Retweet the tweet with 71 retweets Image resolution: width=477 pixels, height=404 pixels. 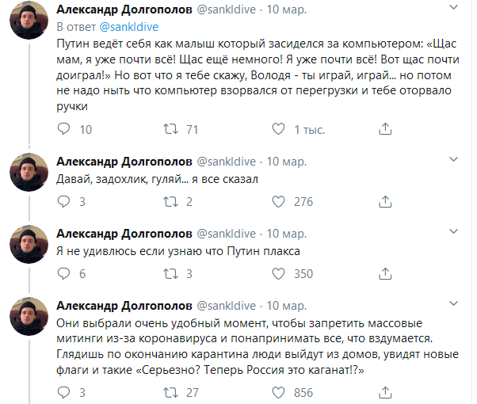point(170,129)
